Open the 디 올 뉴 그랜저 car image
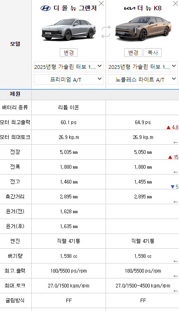The image size is (179, 311). click(x=68, y=29)
